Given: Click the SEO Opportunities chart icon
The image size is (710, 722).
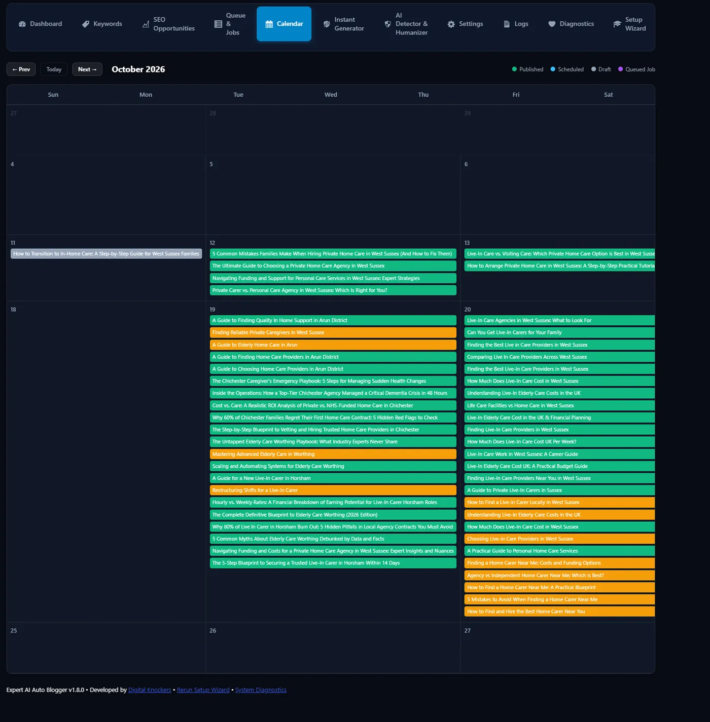Looking at the screenshot, I should point(146,24).
